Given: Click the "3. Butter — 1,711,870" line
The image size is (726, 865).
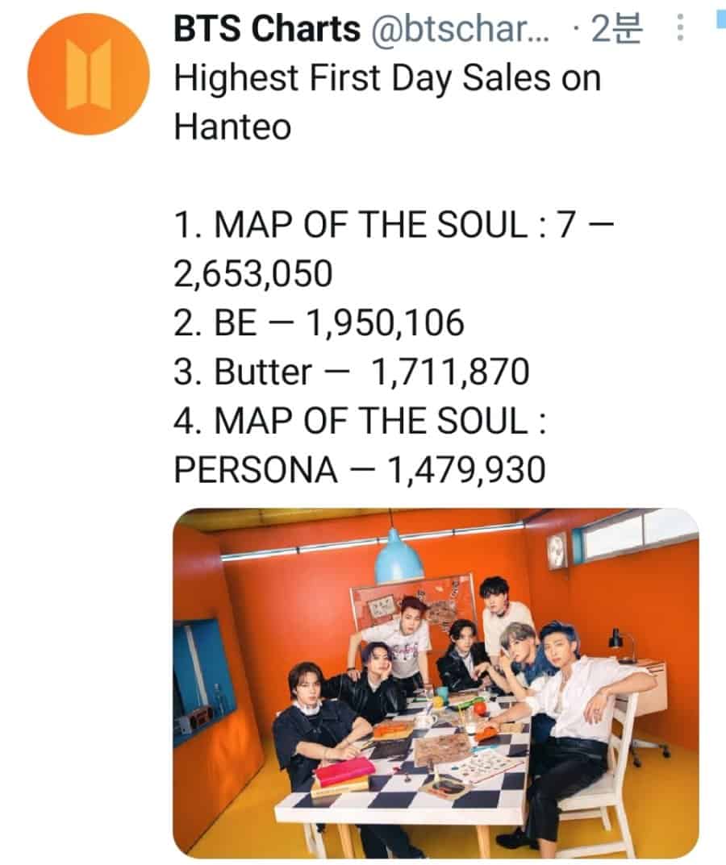Looking at the screenshot, I should (x=352, y=372).
